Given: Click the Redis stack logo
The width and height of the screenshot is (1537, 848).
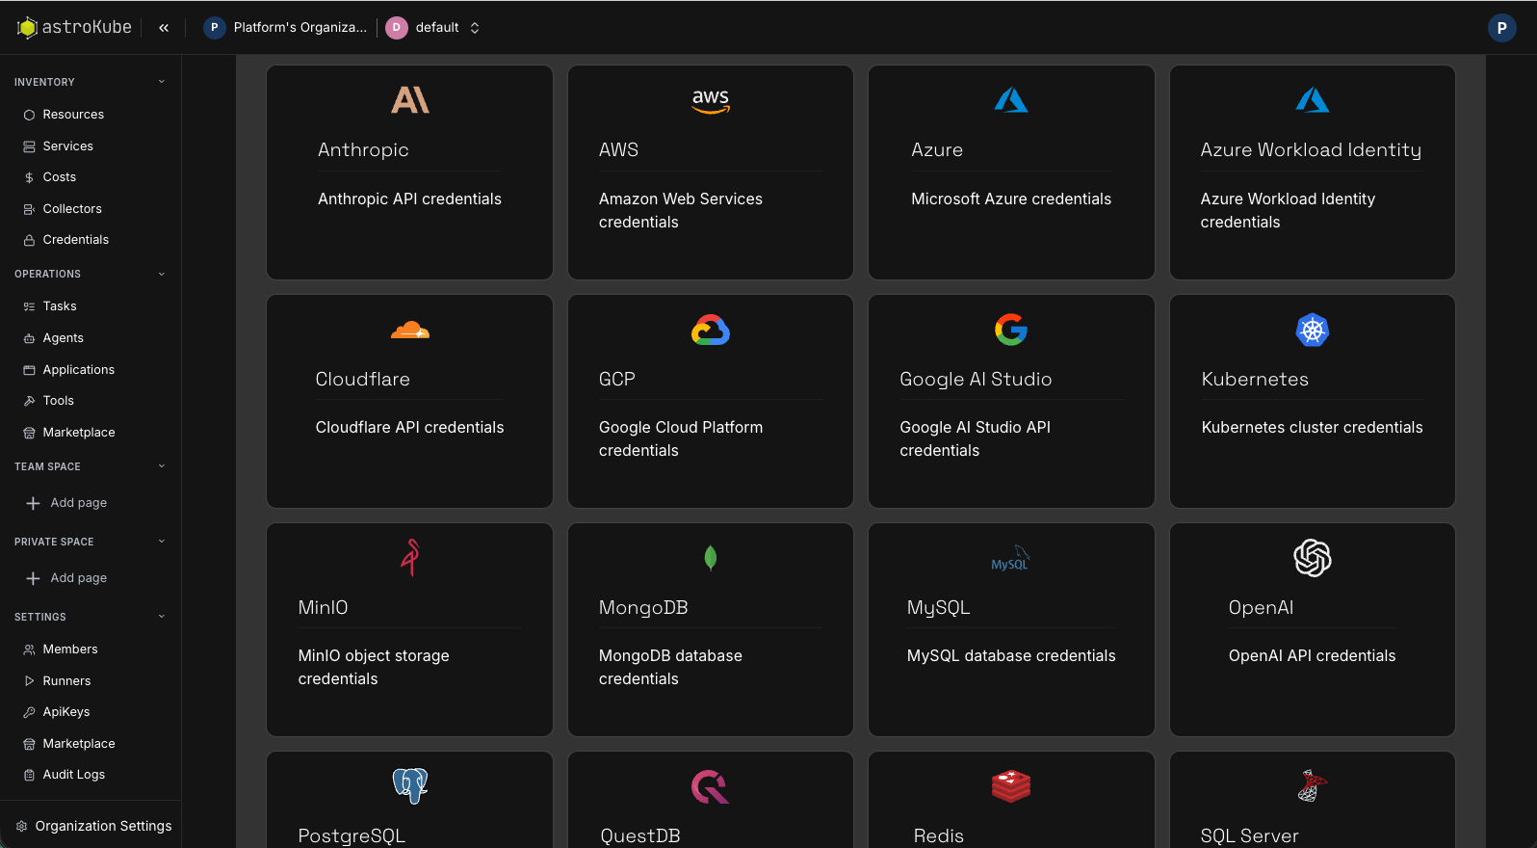Looking at the screenshot, I should coord(1011,786).
